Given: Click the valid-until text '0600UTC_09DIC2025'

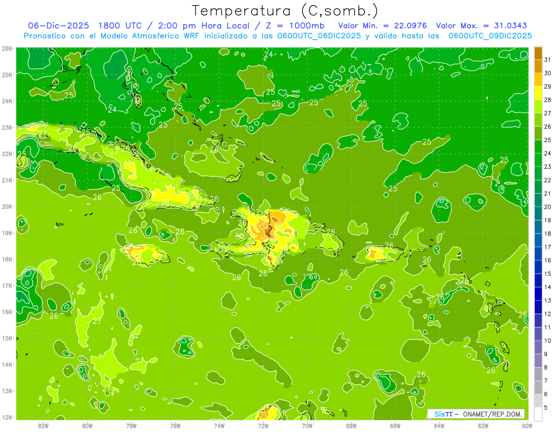Looking at the screenshot, I should click(x=490, y=36).
